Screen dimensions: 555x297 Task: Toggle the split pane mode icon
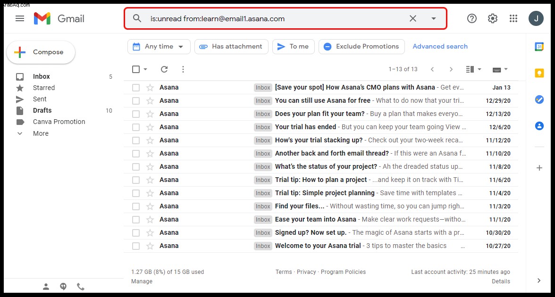click(x=470, y=69)
